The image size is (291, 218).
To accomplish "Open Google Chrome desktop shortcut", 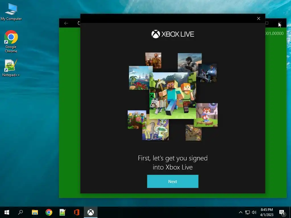I will point(11,41).
